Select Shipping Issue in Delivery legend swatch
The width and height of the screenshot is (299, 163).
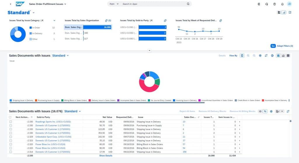pyautogui.click(x=11, y=100)
